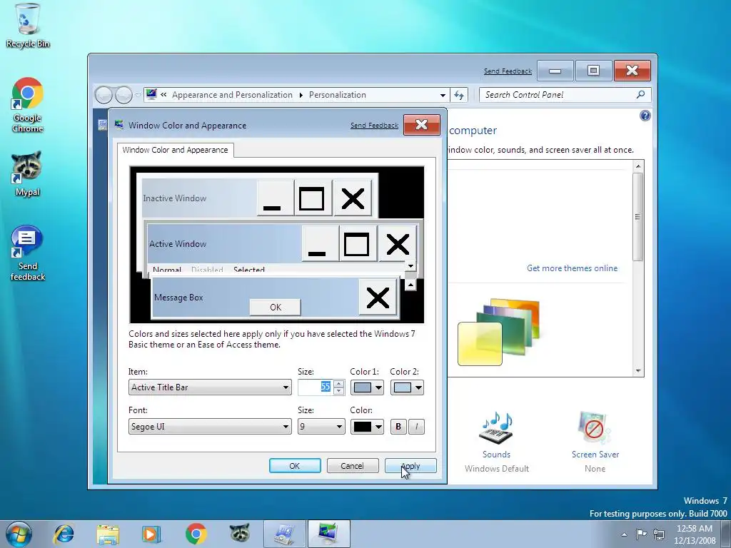
Task: Open the Send feedback desktop shortcut
Action: [27, 253]
